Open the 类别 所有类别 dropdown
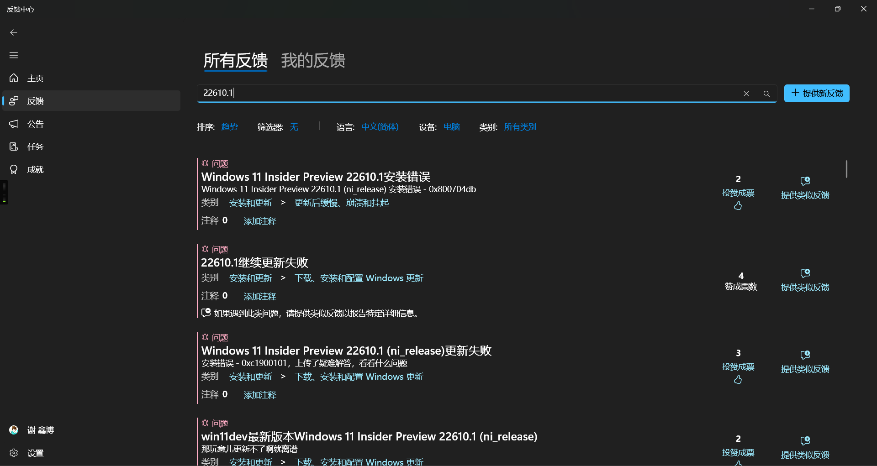 [x=520, y=127]
